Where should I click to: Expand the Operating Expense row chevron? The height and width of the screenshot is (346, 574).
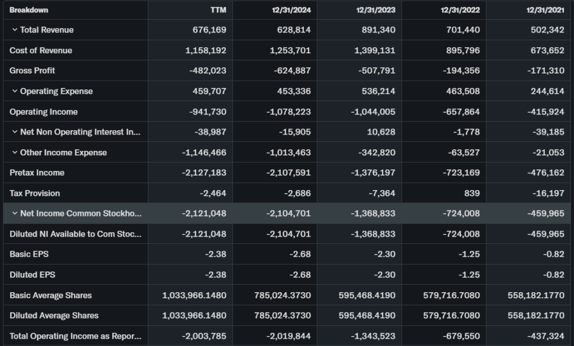tap(15, 91)
